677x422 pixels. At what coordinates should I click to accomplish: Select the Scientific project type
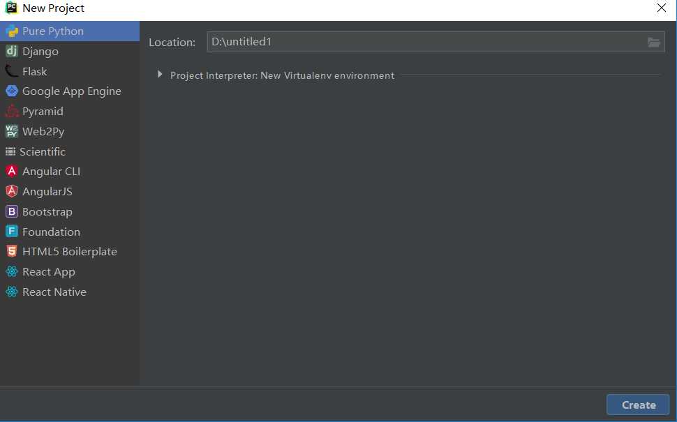coord(70,151)
